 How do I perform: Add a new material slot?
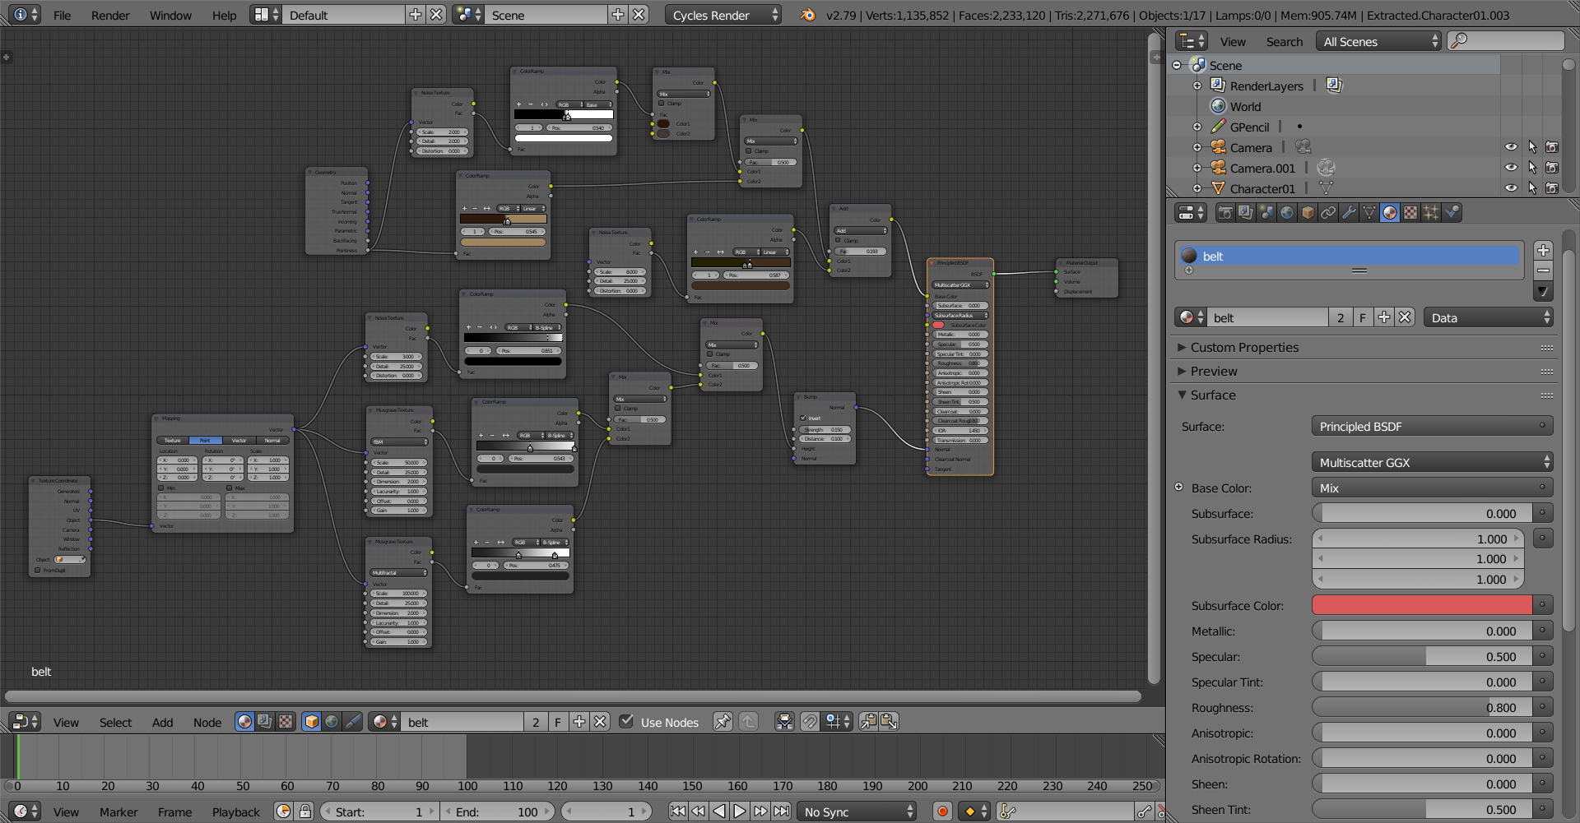click(1543, 250)
